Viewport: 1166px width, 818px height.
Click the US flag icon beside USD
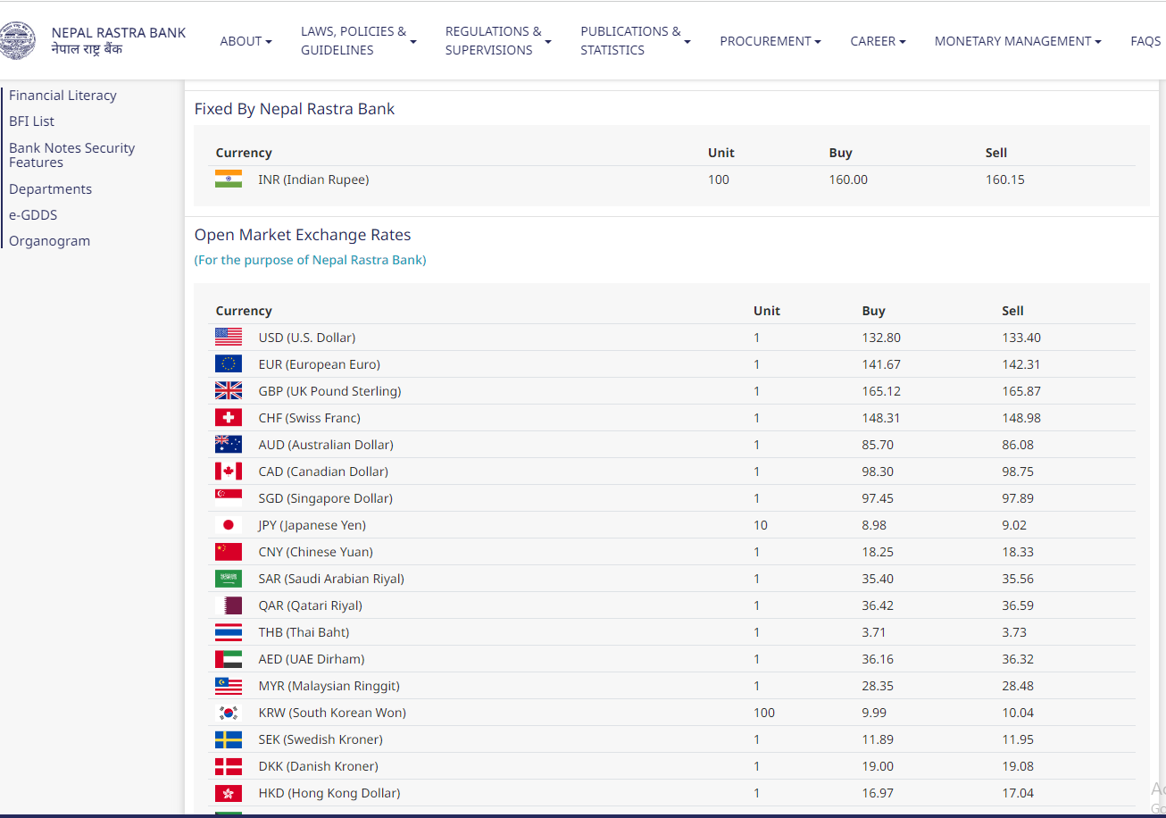229,338
